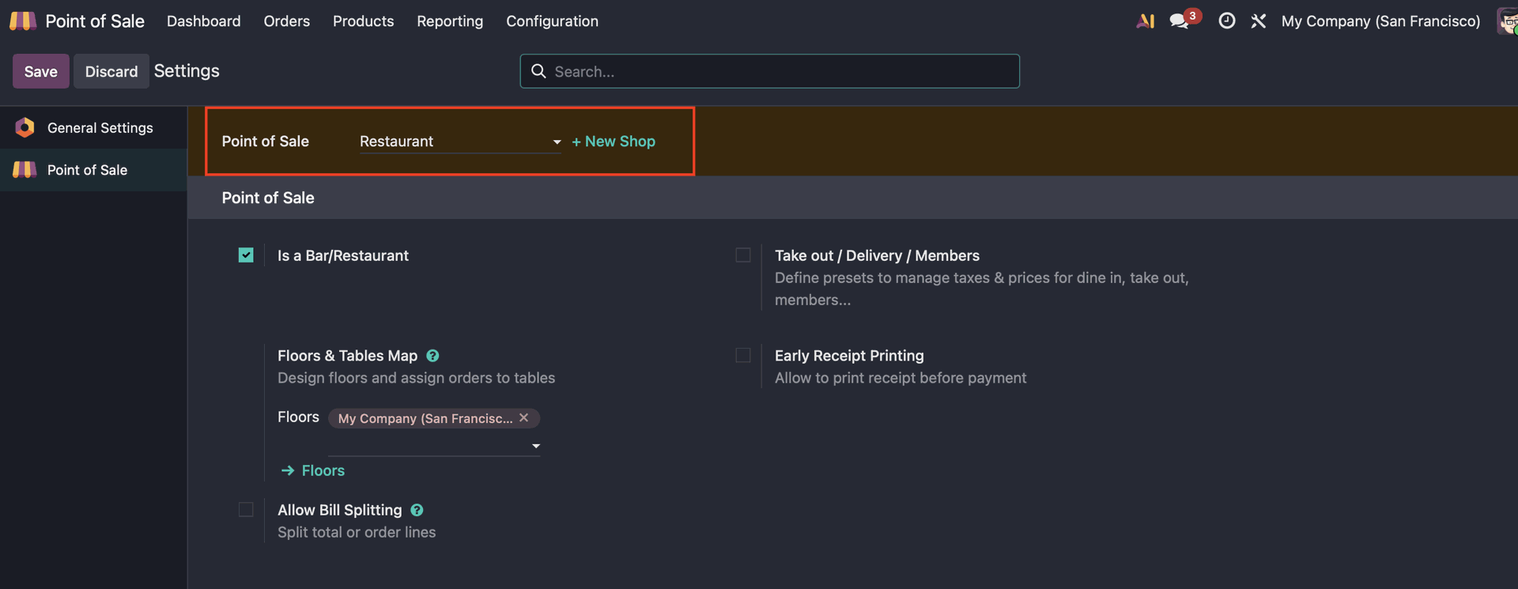Open the conversations icon with 3 notifications
Viewport: 1518px width, 589px height.
coord(1180,21)
